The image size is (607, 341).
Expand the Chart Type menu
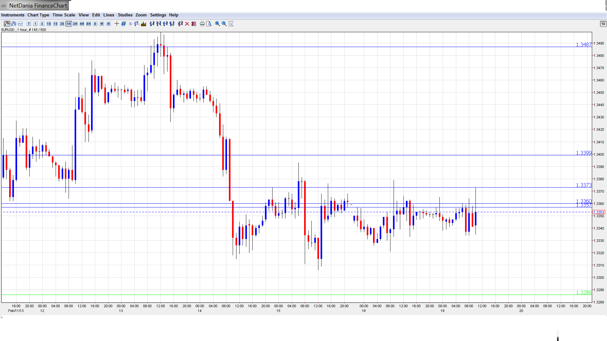tap(38, 15)
